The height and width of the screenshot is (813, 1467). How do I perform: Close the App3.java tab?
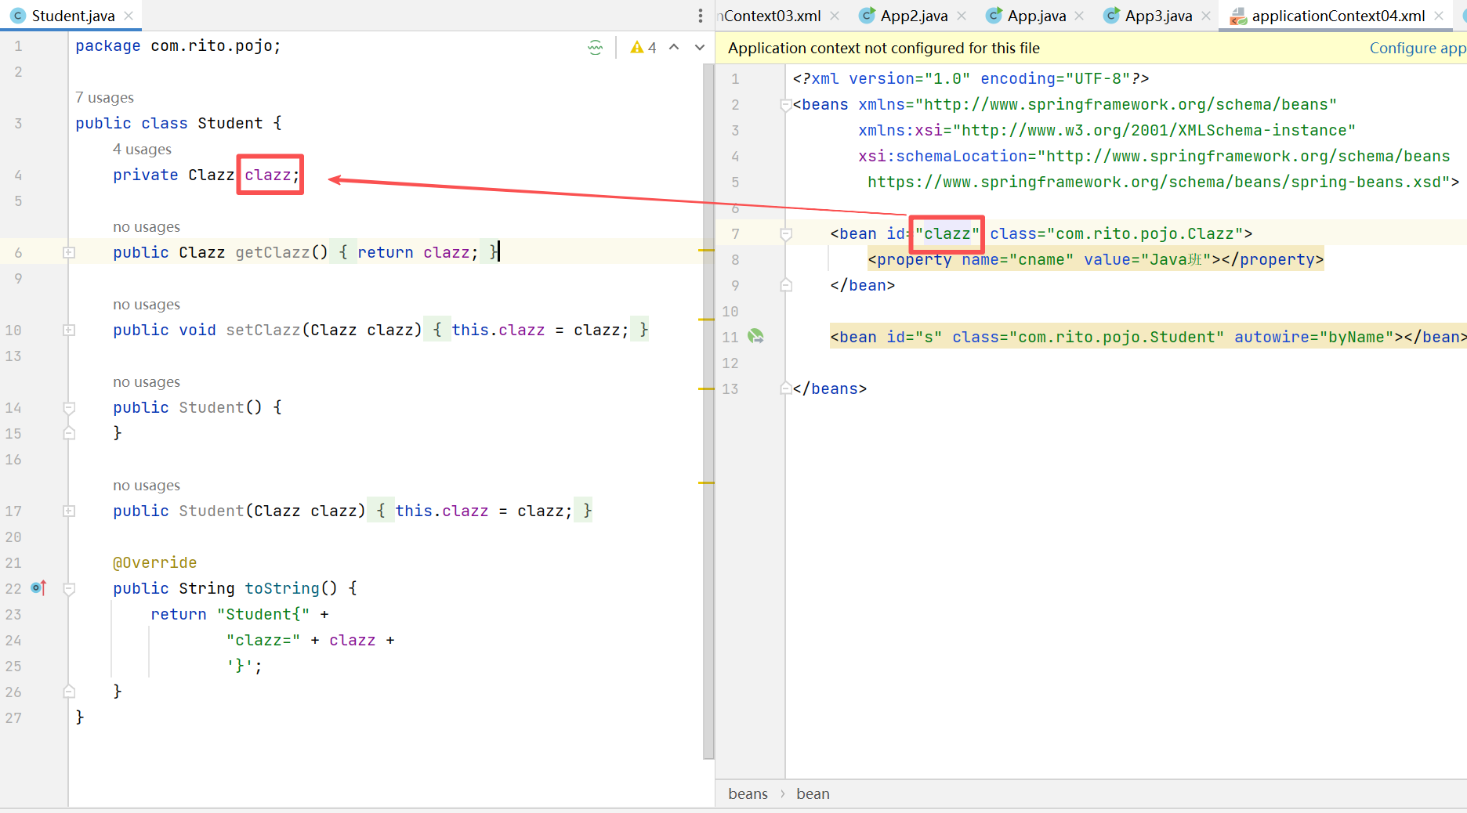(x=1206, y=16)
